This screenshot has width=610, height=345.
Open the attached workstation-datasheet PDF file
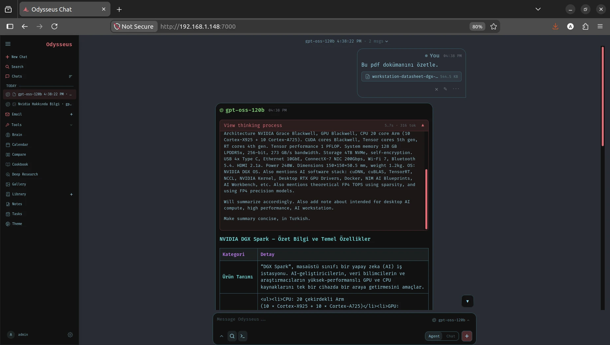(411, 77)
